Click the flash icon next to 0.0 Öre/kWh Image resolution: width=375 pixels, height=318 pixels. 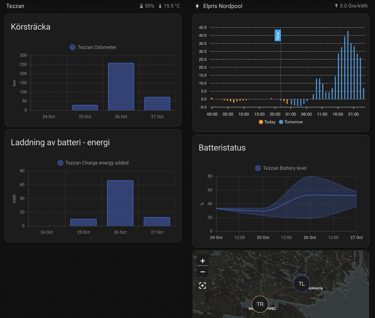click(x=336, y=6)
